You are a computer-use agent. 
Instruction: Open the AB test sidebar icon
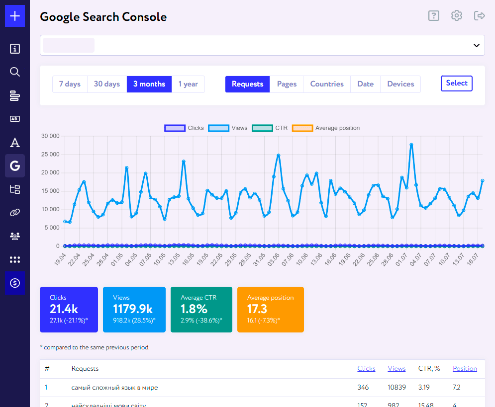(15, 119)
